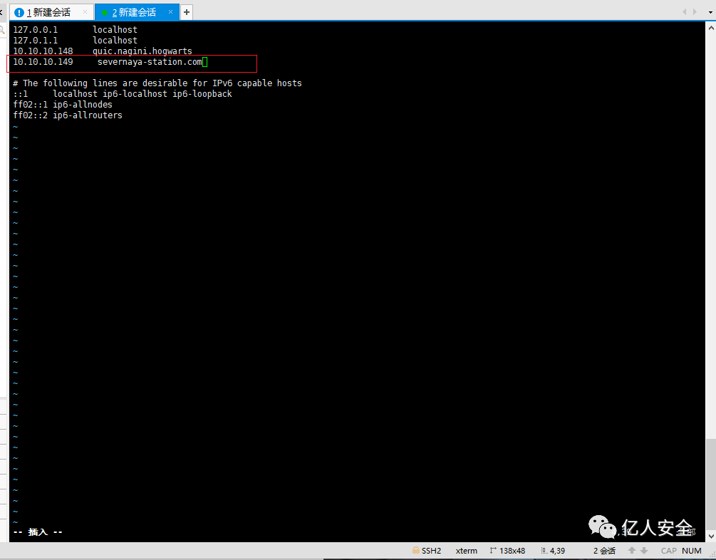Click the green connected dot on tab 2

(105, 13)
